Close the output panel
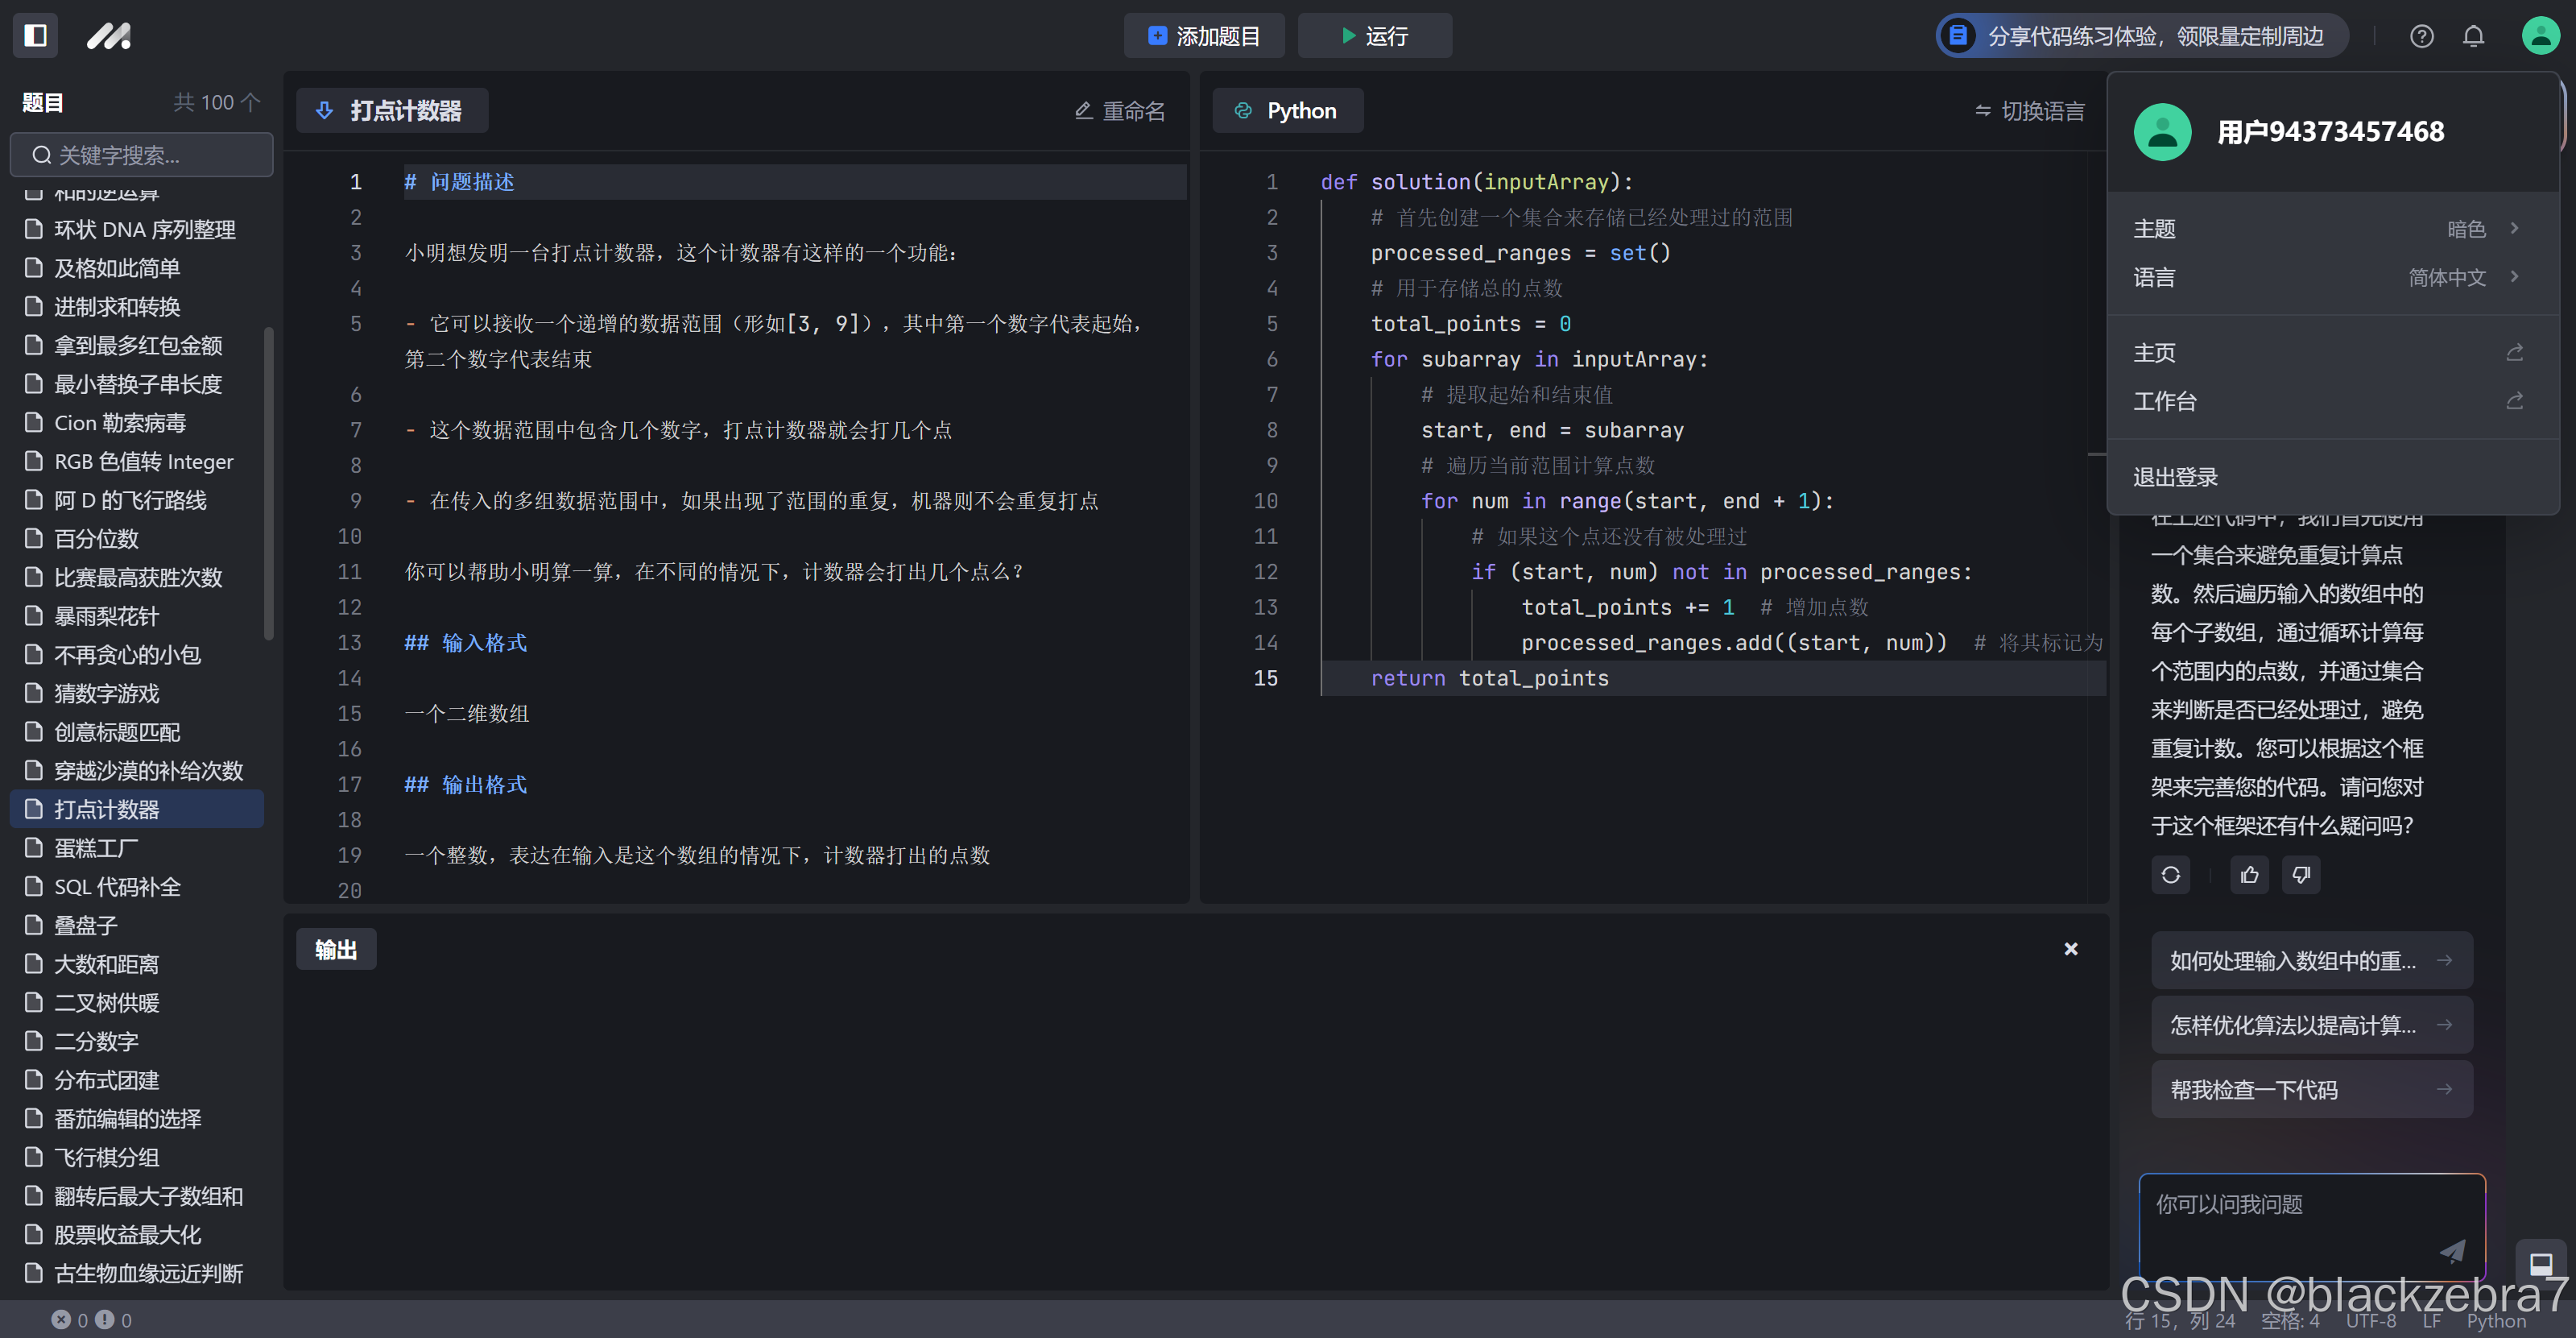 point(2071,948)
